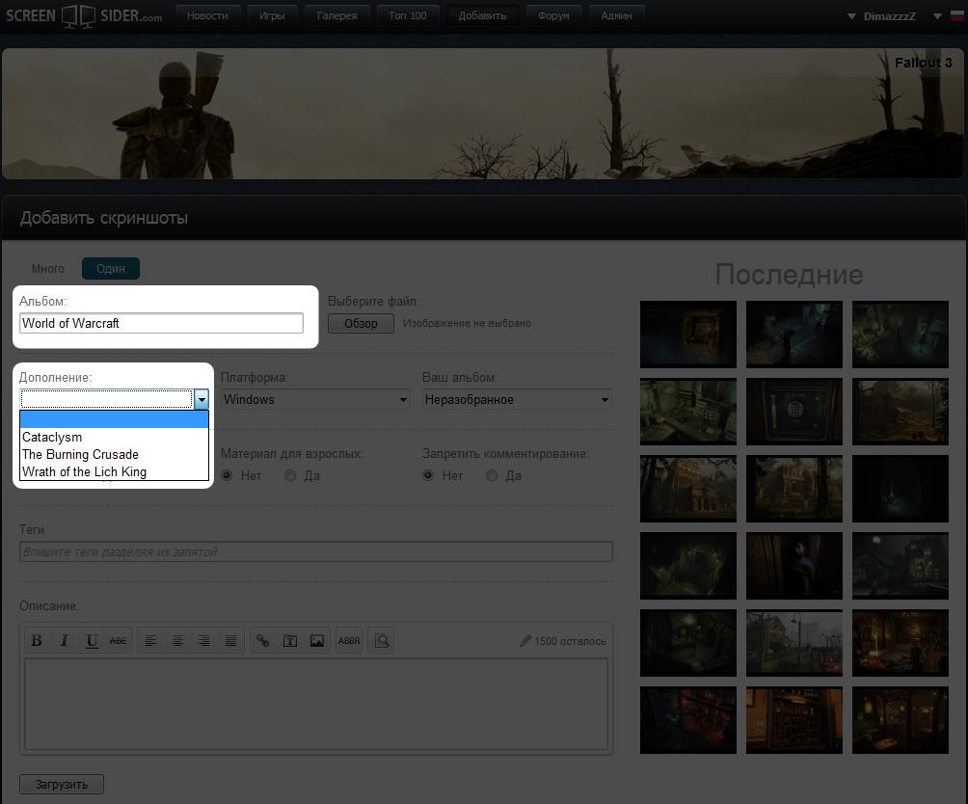The height and width of the screenshot is (804, 968).
Task: Open the Игры menu
Action: coord(272,16)
